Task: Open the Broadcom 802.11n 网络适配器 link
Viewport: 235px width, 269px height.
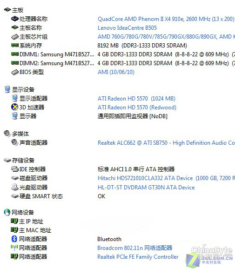Action: click(135, 248)
